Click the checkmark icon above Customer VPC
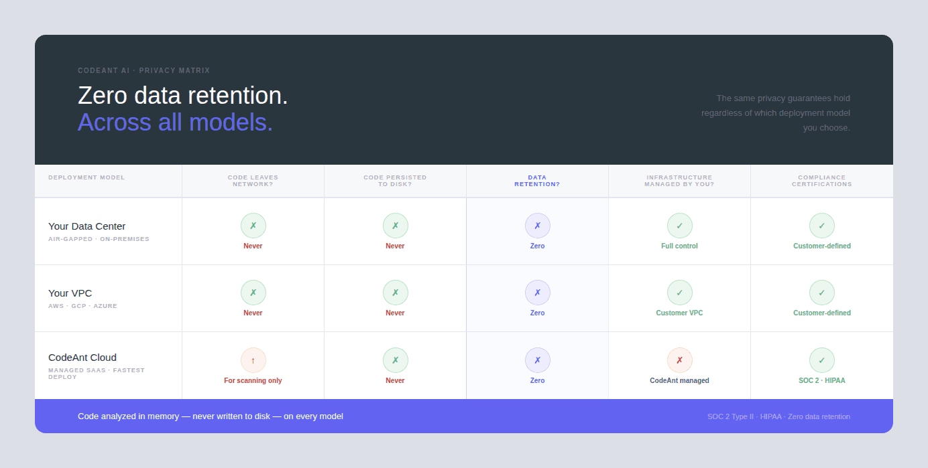928x468 pixels. 679,293
